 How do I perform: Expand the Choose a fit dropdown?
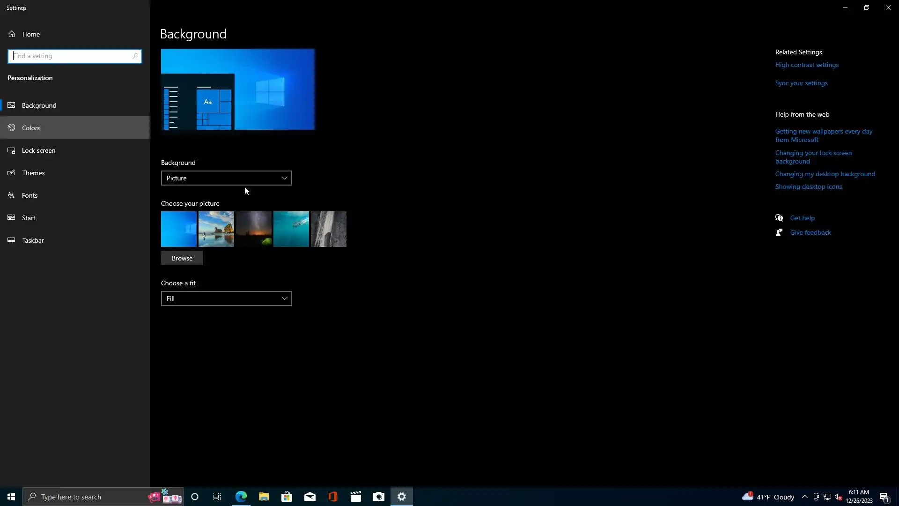pos(226,298)
